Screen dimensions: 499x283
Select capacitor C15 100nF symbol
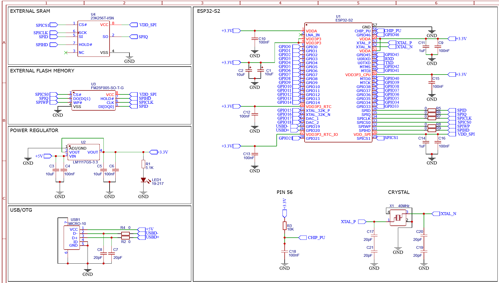[432, 82]
